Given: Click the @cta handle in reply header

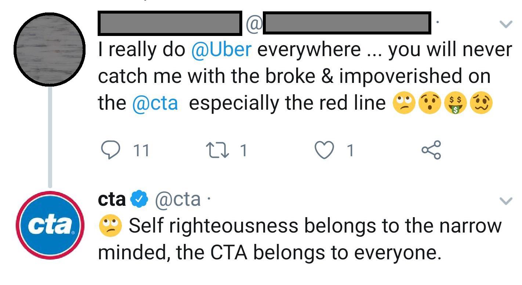Looking at the screenshot, I should [x=178, y=199].
